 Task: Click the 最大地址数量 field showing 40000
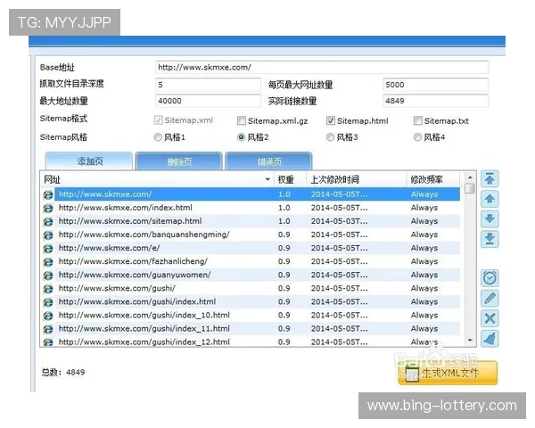(208, 101)
